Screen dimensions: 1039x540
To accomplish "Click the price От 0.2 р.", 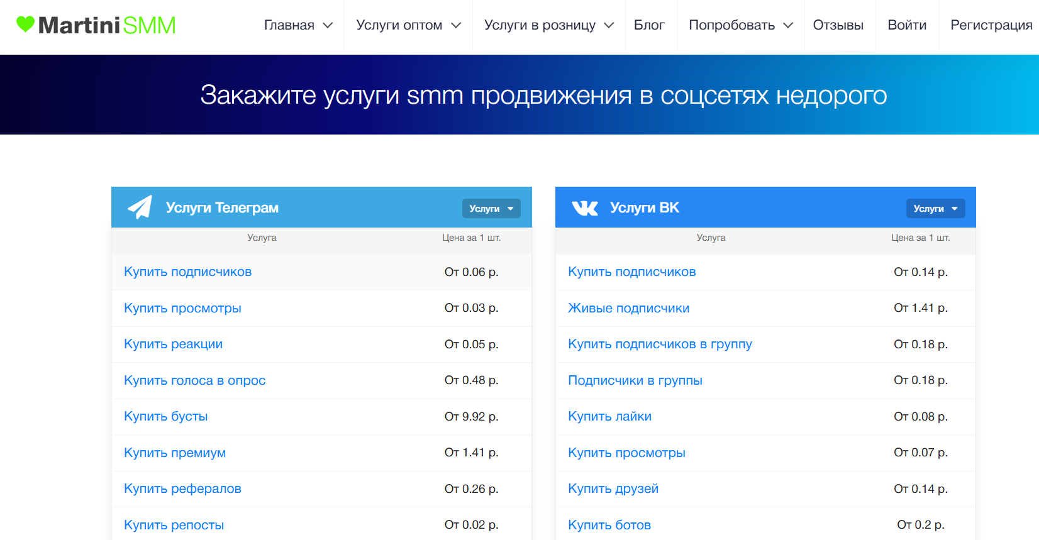I will coord(921,525).
